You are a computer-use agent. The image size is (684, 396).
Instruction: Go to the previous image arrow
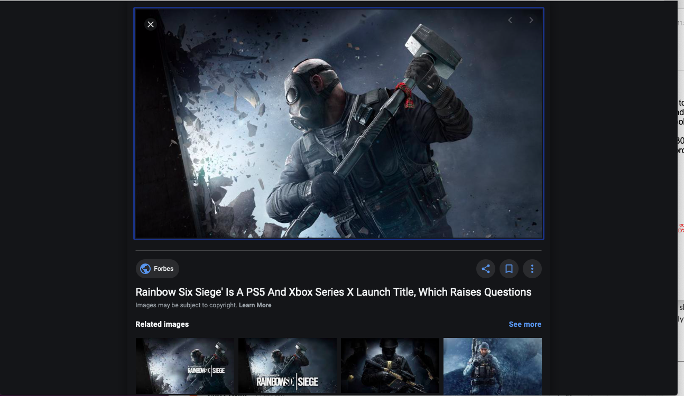[x=510, y=20]
